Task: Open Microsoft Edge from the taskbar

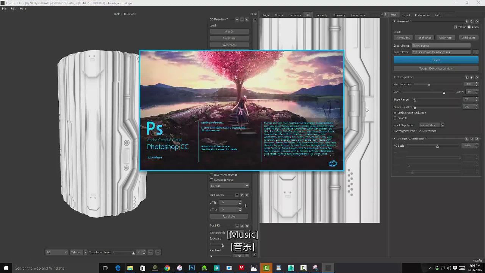Action: click(118, 268)
